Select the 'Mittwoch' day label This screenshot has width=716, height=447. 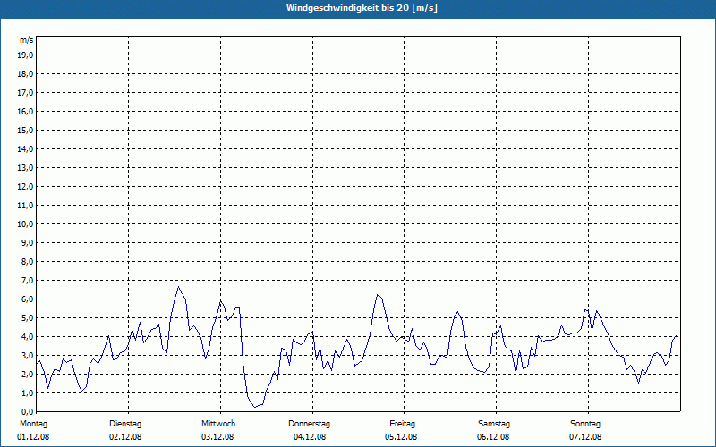coord(218,424)
